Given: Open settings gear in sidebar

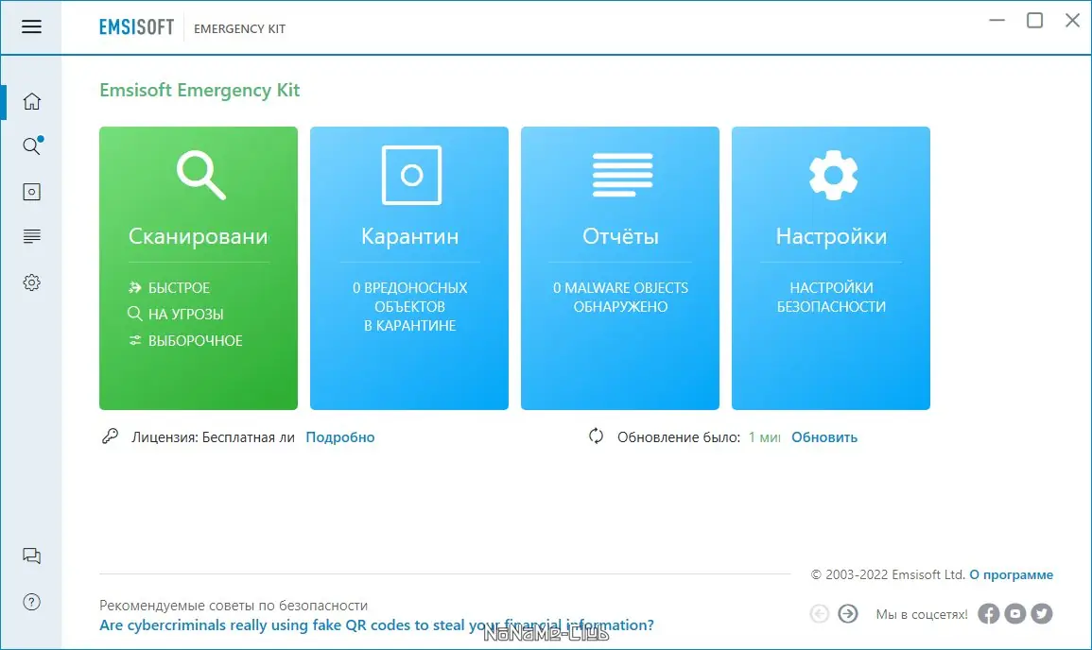Looking at the screenshot, I should [x=31, y=282].
